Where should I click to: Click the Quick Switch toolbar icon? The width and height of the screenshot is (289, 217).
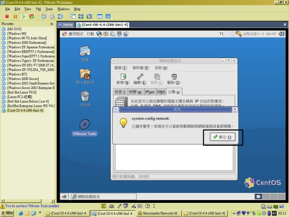(89, 16)
